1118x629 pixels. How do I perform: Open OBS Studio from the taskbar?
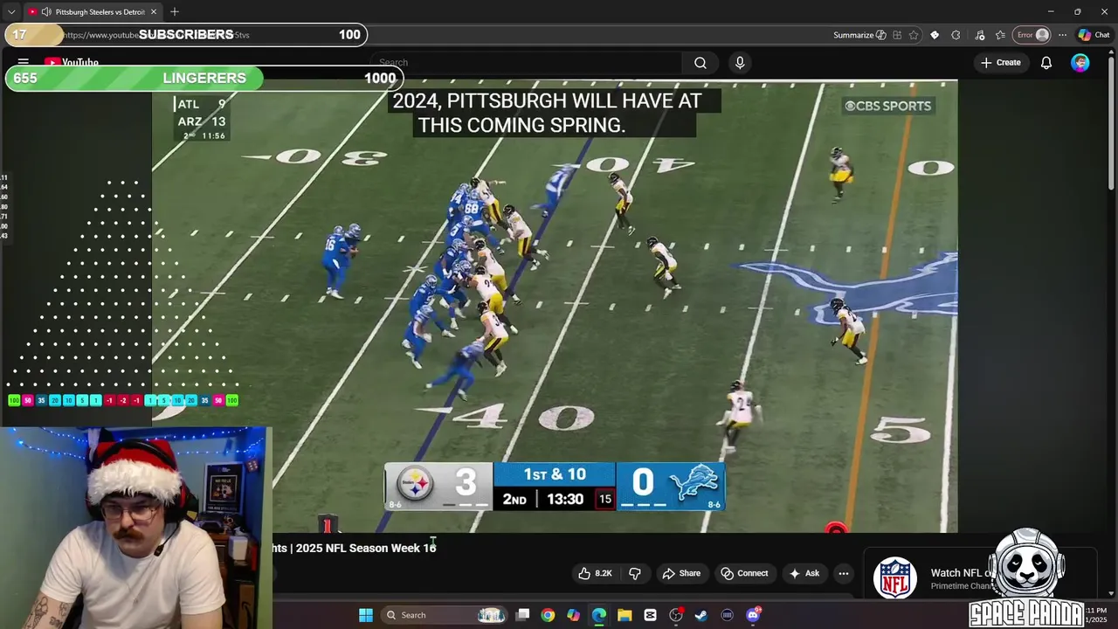(x=676, y=615)
